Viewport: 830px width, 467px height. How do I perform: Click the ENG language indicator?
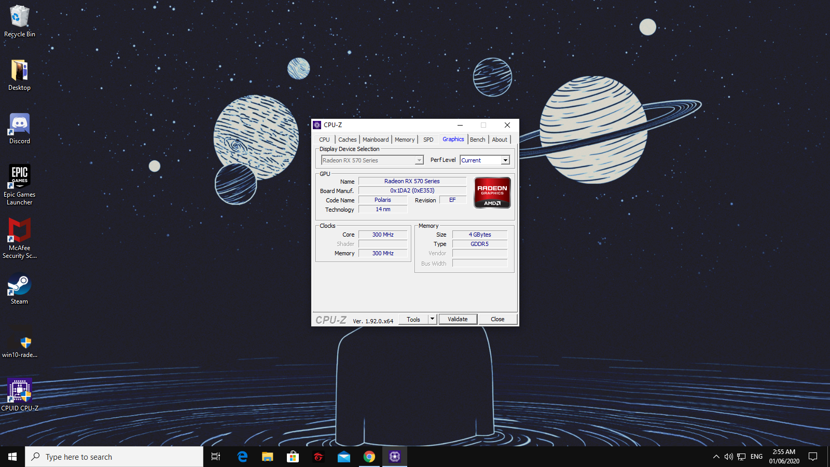click(756, 457)
